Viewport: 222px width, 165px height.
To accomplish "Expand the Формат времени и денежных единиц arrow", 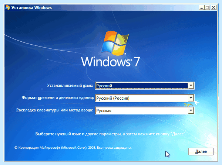I will [191, 98].
